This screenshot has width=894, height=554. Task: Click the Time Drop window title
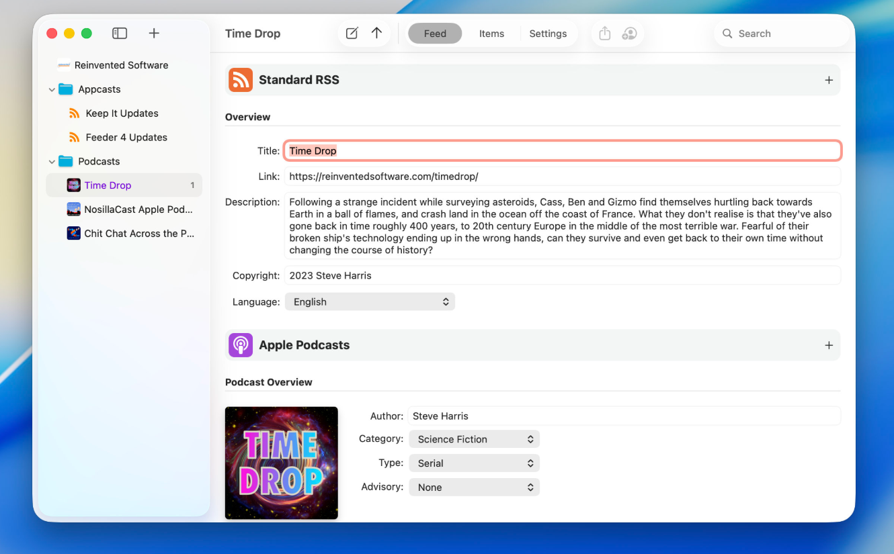253,34
